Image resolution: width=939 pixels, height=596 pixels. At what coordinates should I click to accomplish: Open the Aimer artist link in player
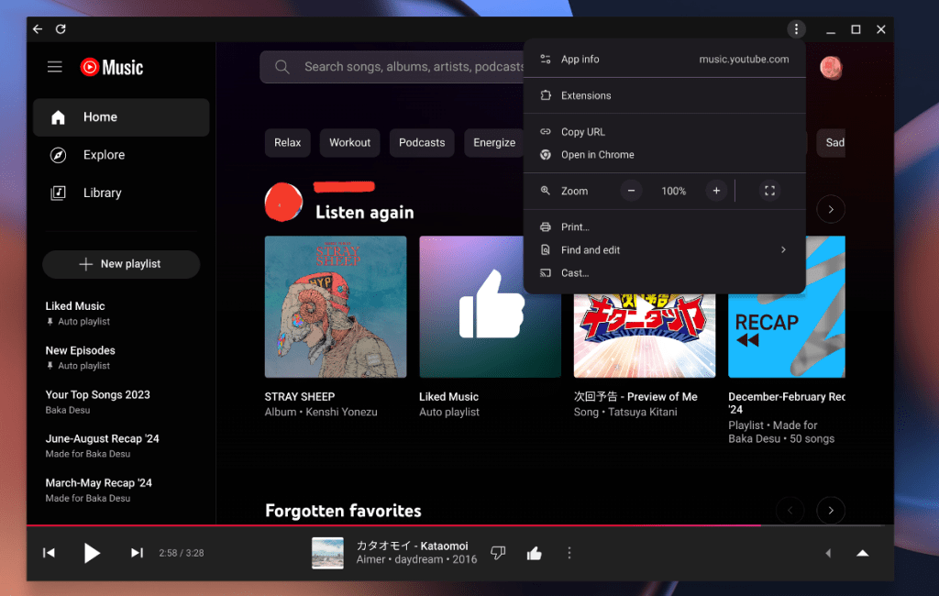pos(370,559)
